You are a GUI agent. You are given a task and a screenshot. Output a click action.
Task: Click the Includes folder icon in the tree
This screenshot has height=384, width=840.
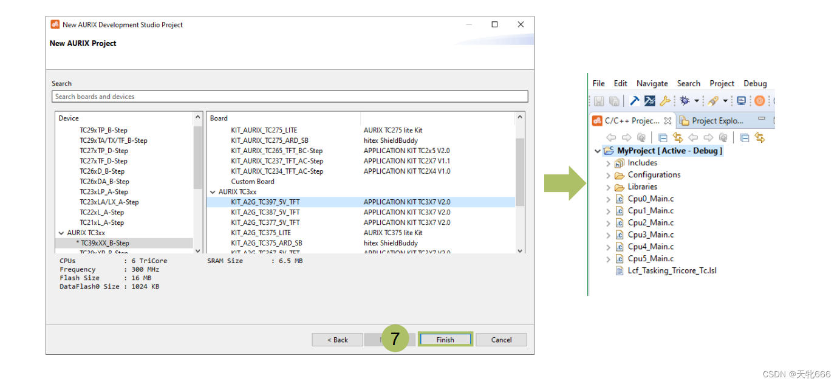(620, 163)
